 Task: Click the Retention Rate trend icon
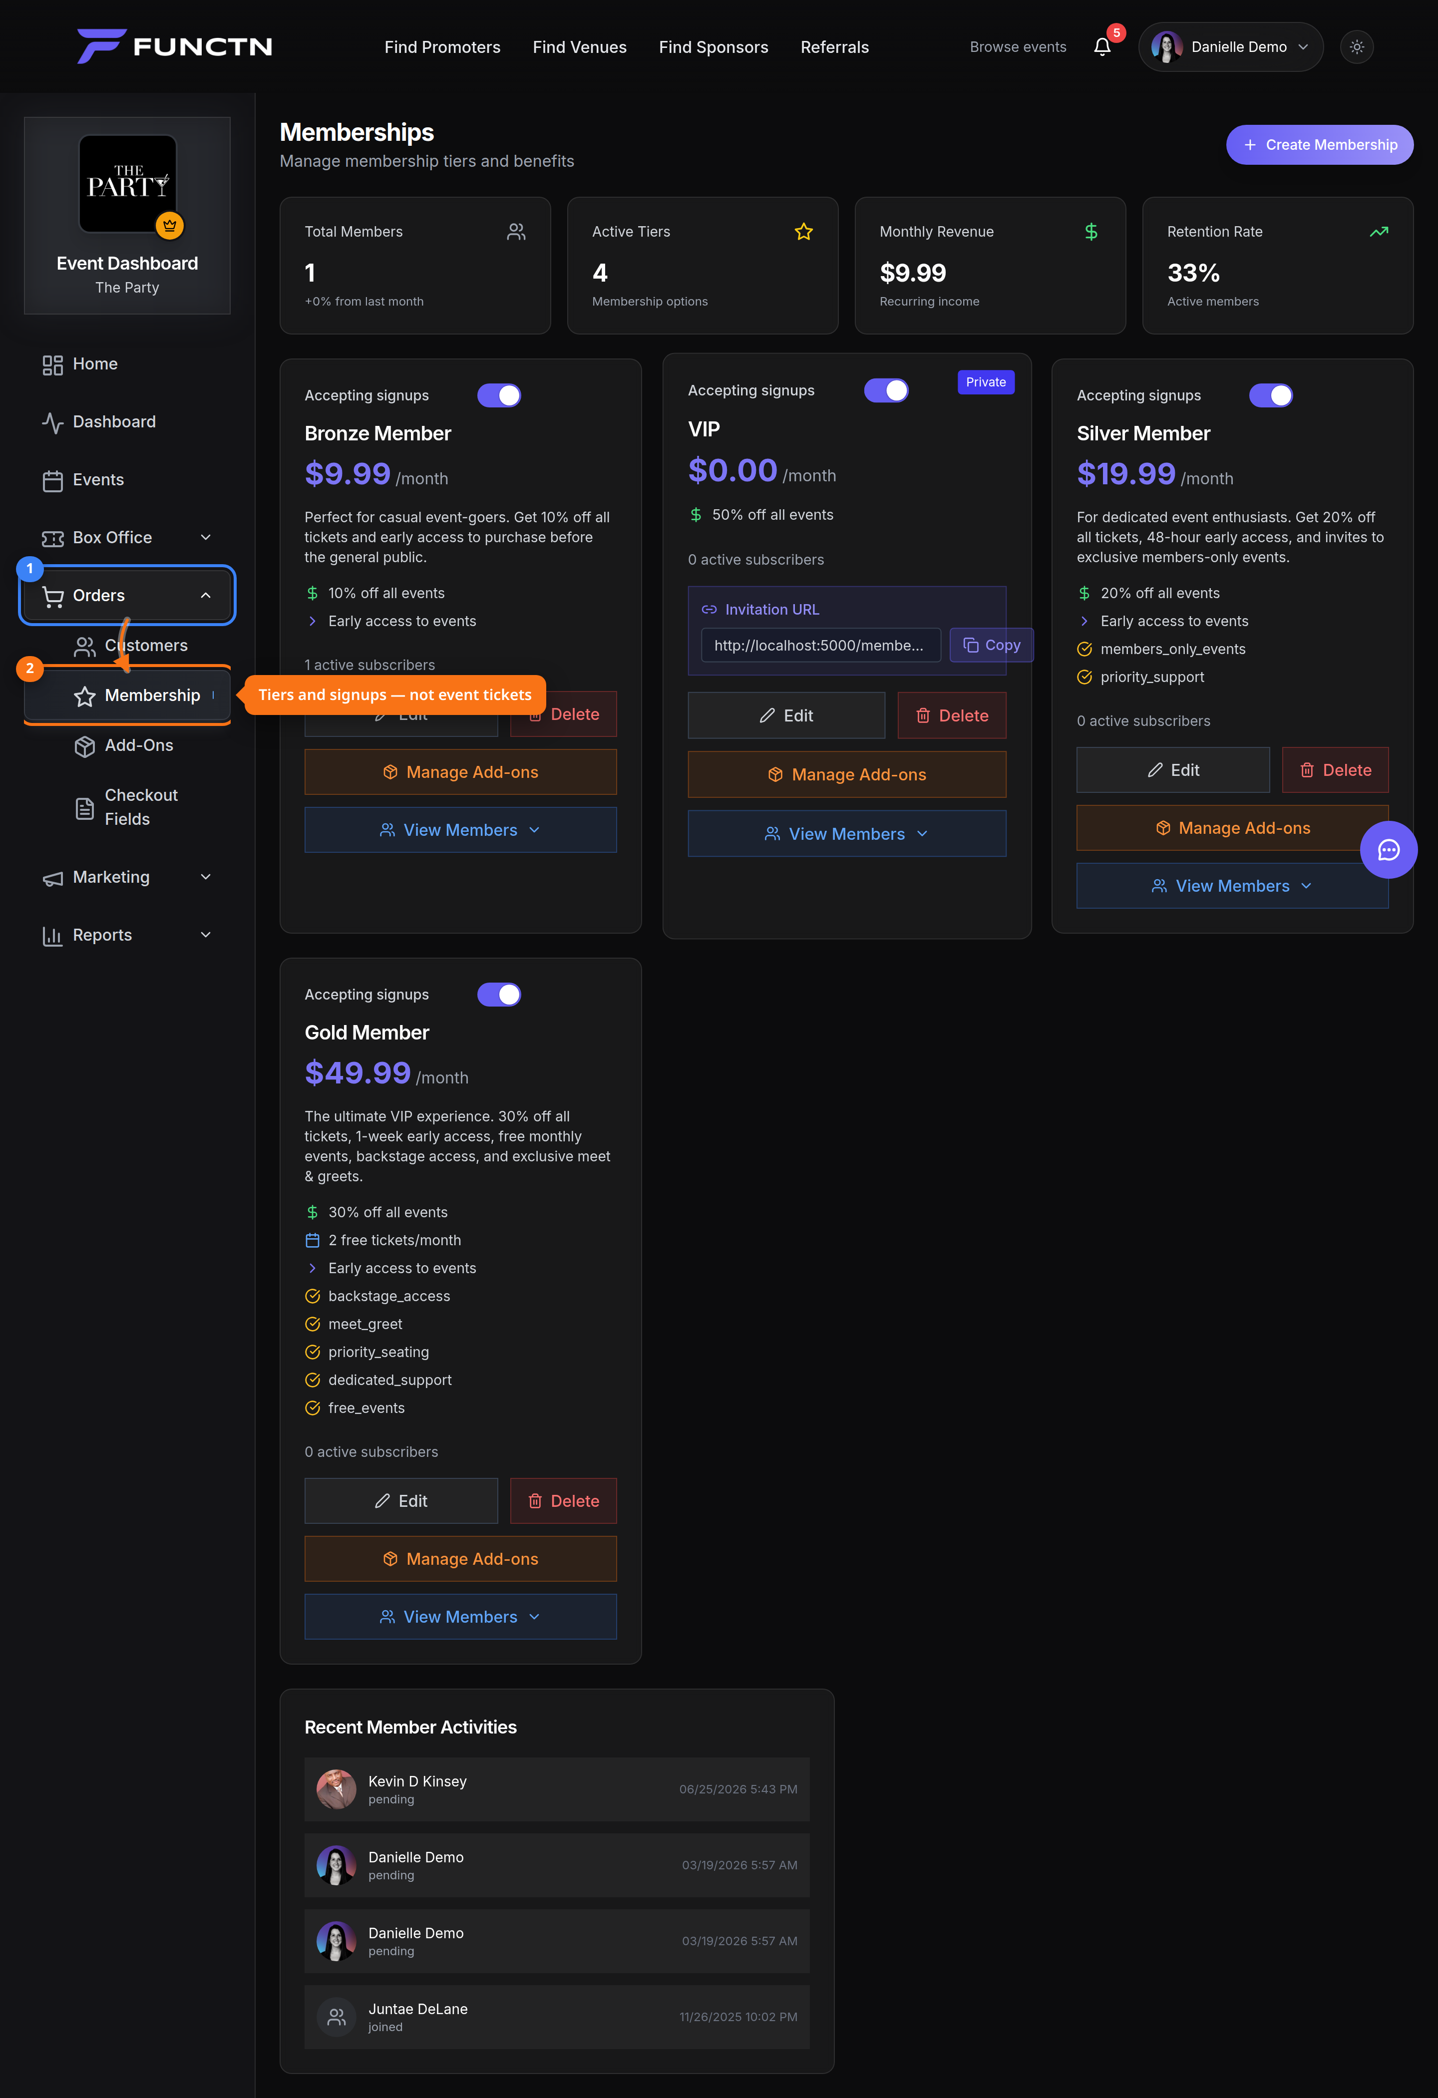click(x=1379, y=232)
